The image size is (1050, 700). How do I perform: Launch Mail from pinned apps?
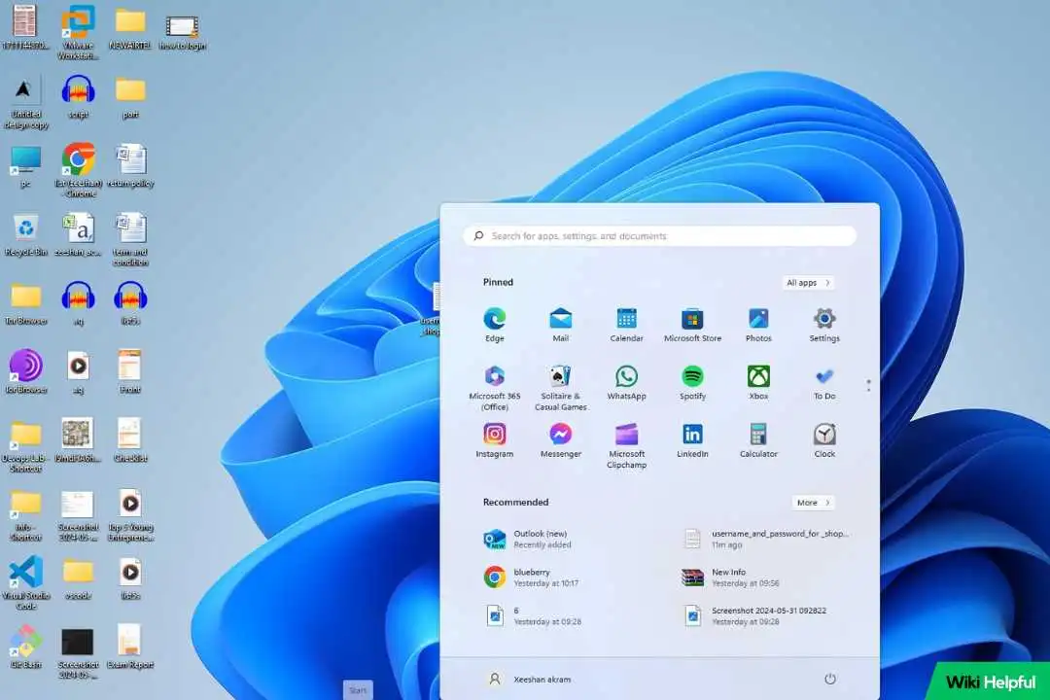tap(561, 325)
